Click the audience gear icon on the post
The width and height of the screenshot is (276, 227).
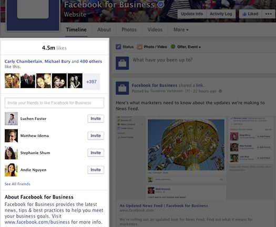(x=220, y=91)
